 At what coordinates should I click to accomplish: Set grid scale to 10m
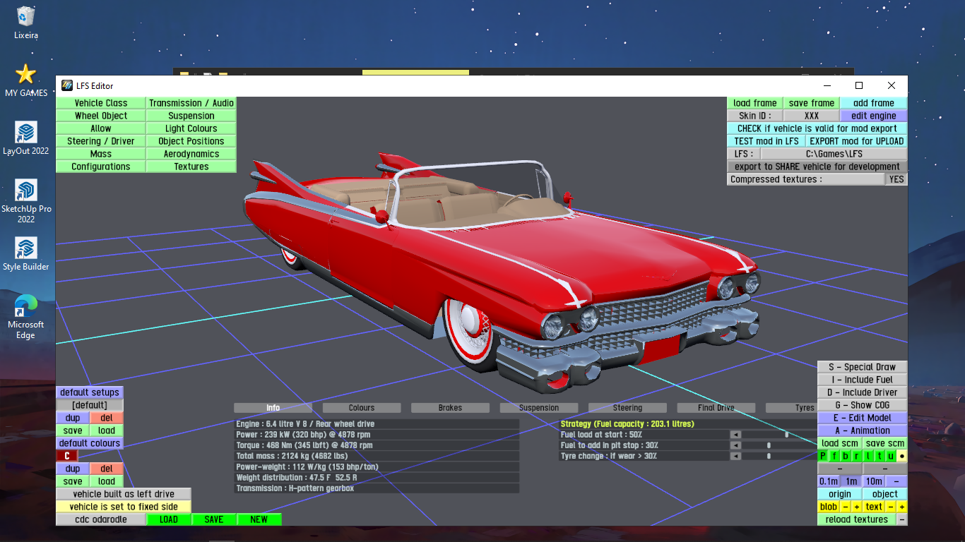pyautogui.click(x=874, y=481)
